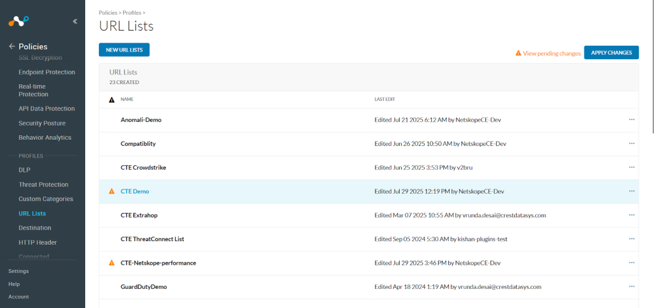Viewport: 654px width, 308px height.
Task: Click the Netskope logo icon
Action: [19, 21]
